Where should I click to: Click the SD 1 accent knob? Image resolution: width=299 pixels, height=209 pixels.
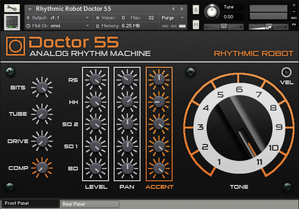click(x=159, y=146)
